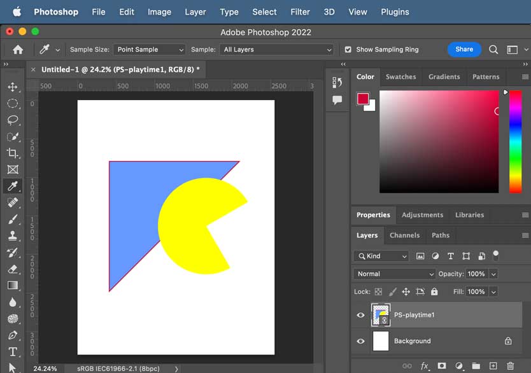This screenshot has height=373, width=531.
Task: Select the Crop tool
Action: [x=13, y=153]
